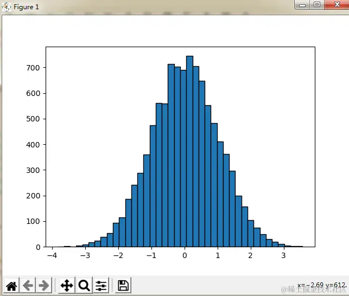Screen dimensions: 349x296
Task: Click x-axis label 1
Action: (218, 255)
